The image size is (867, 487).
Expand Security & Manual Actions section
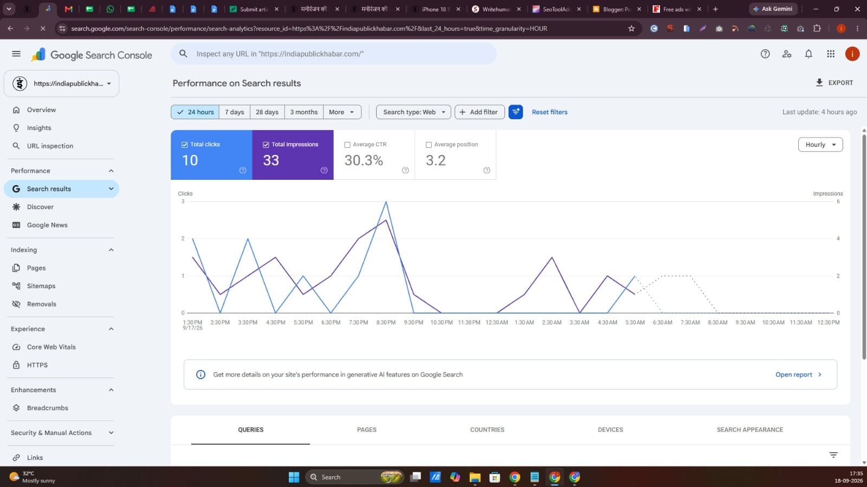[x=62, y=433]
